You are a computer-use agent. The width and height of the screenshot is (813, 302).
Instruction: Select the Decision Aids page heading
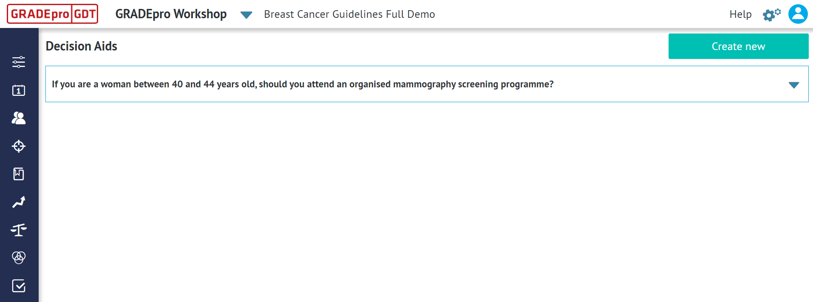(x=81, y=46)
